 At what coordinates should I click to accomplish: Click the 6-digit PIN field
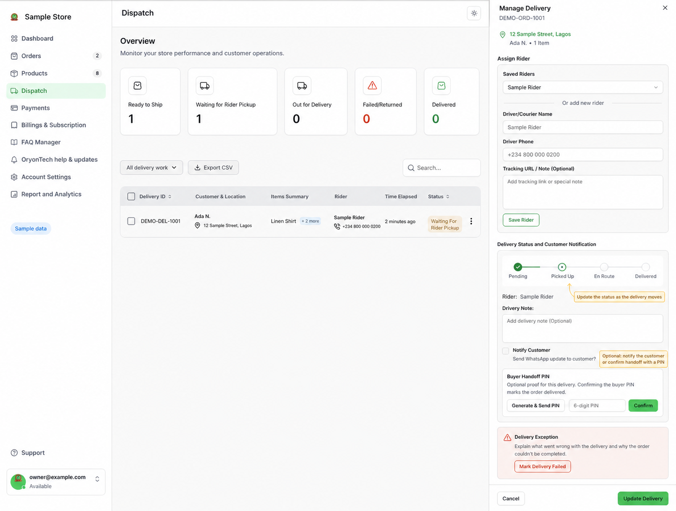pyautogui.click(x=597, y=406)
